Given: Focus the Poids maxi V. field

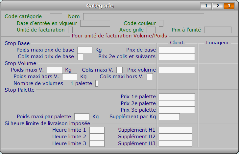Looking at the screenshot, I should click(x=55, y=70).
